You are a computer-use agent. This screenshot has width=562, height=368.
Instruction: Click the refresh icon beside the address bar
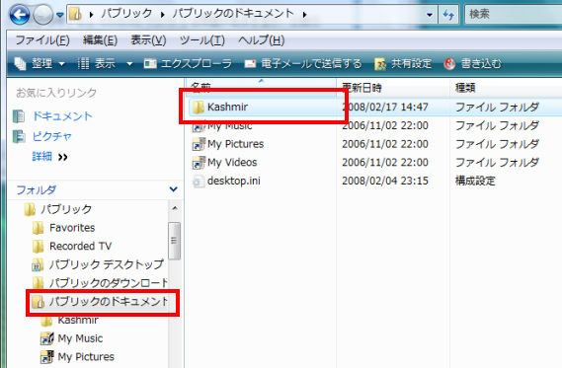click(448, 15)
